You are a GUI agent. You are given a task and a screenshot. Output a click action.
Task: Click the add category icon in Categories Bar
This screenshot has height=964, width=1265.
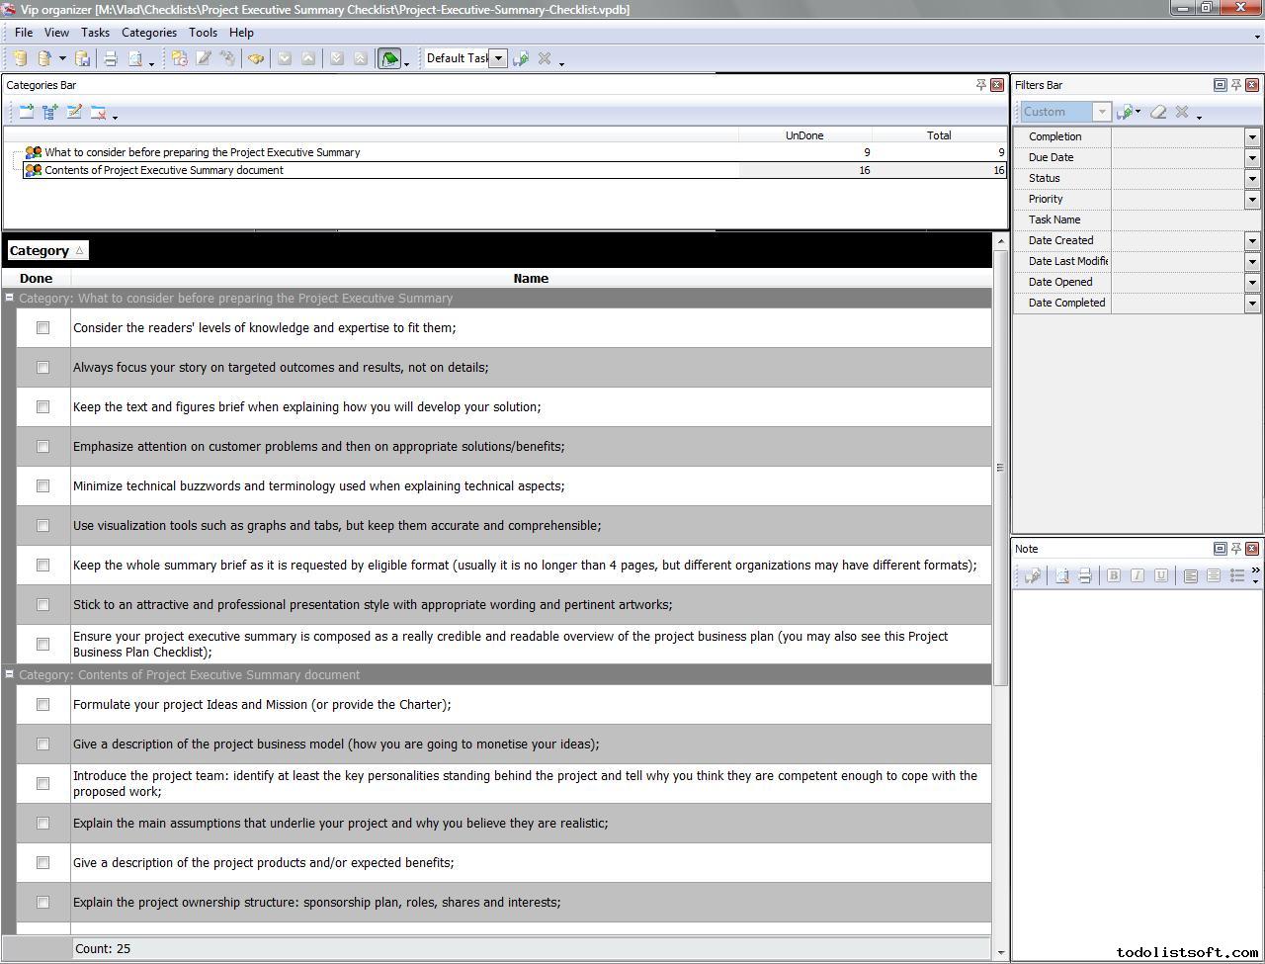click(27, 113)
